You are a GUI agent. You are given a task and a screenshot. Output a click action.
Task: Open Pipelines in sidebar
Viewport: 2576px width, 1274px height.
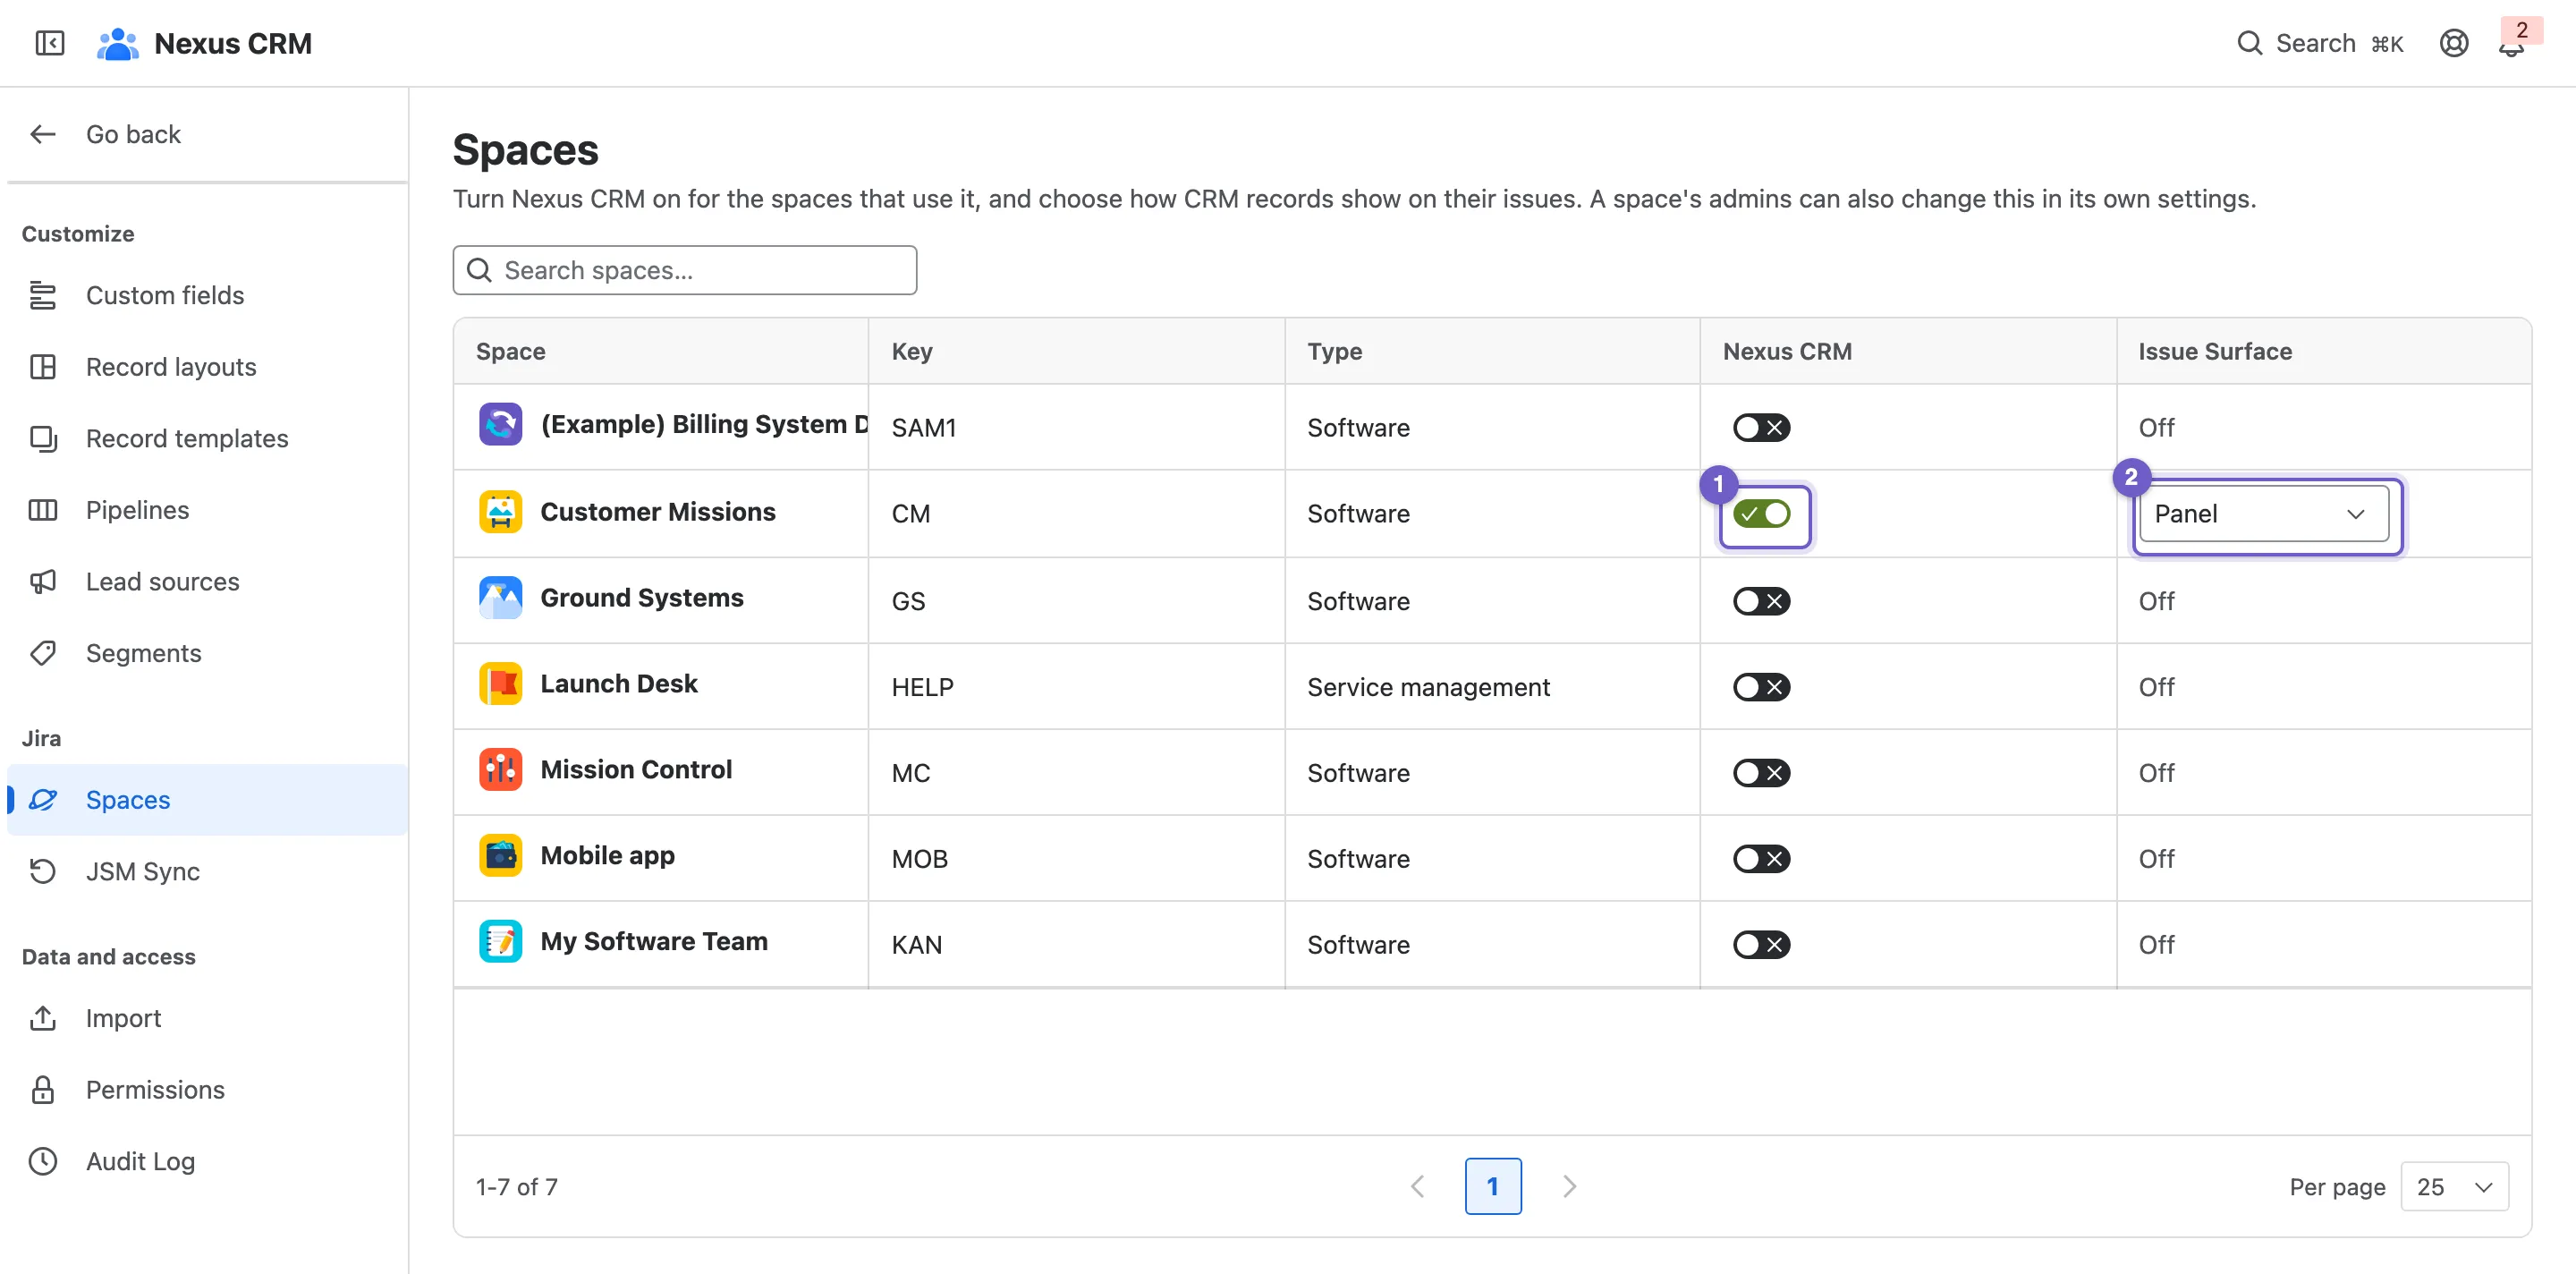207,510
